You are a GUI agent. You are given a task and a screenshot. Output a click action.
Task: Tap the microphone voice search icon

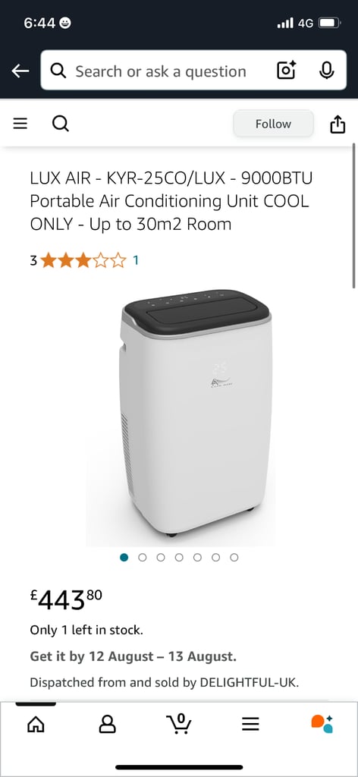326,71
